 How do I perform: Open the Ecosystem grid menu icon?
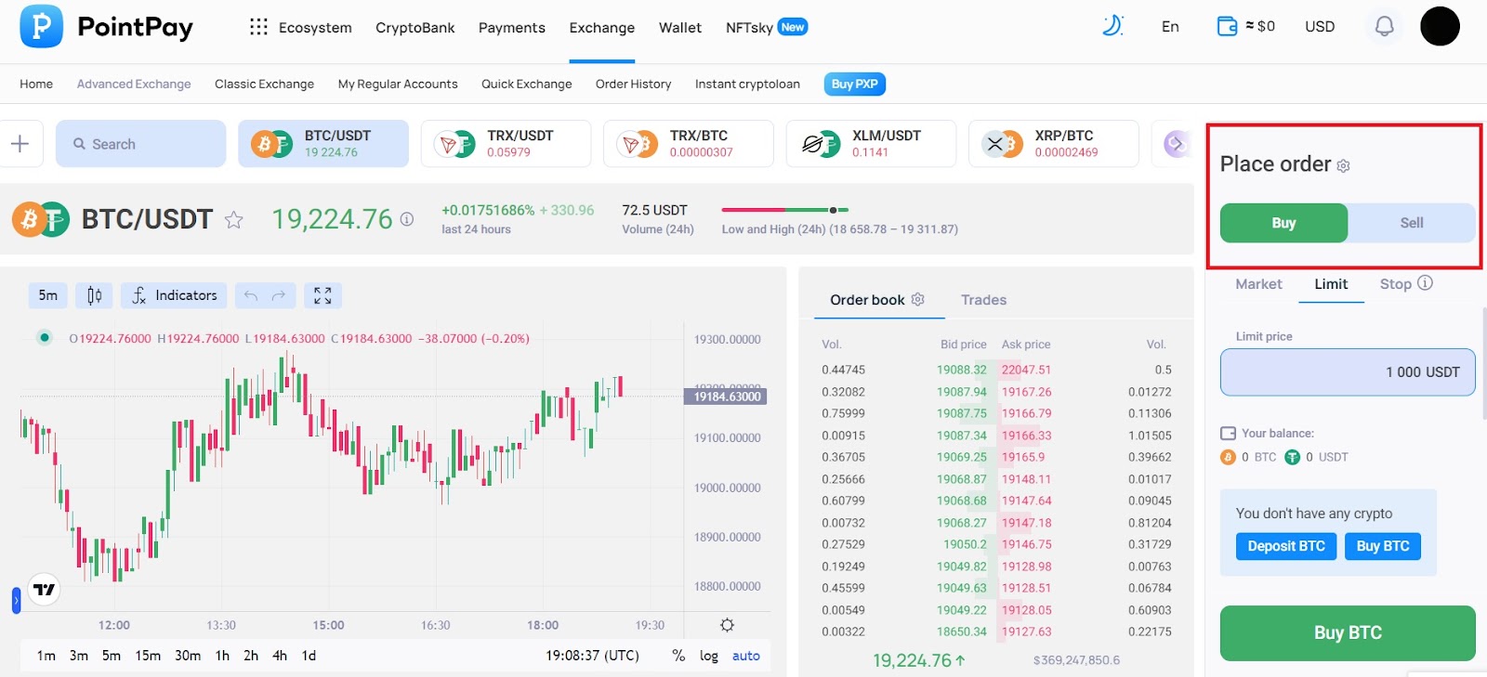[258, 27]
